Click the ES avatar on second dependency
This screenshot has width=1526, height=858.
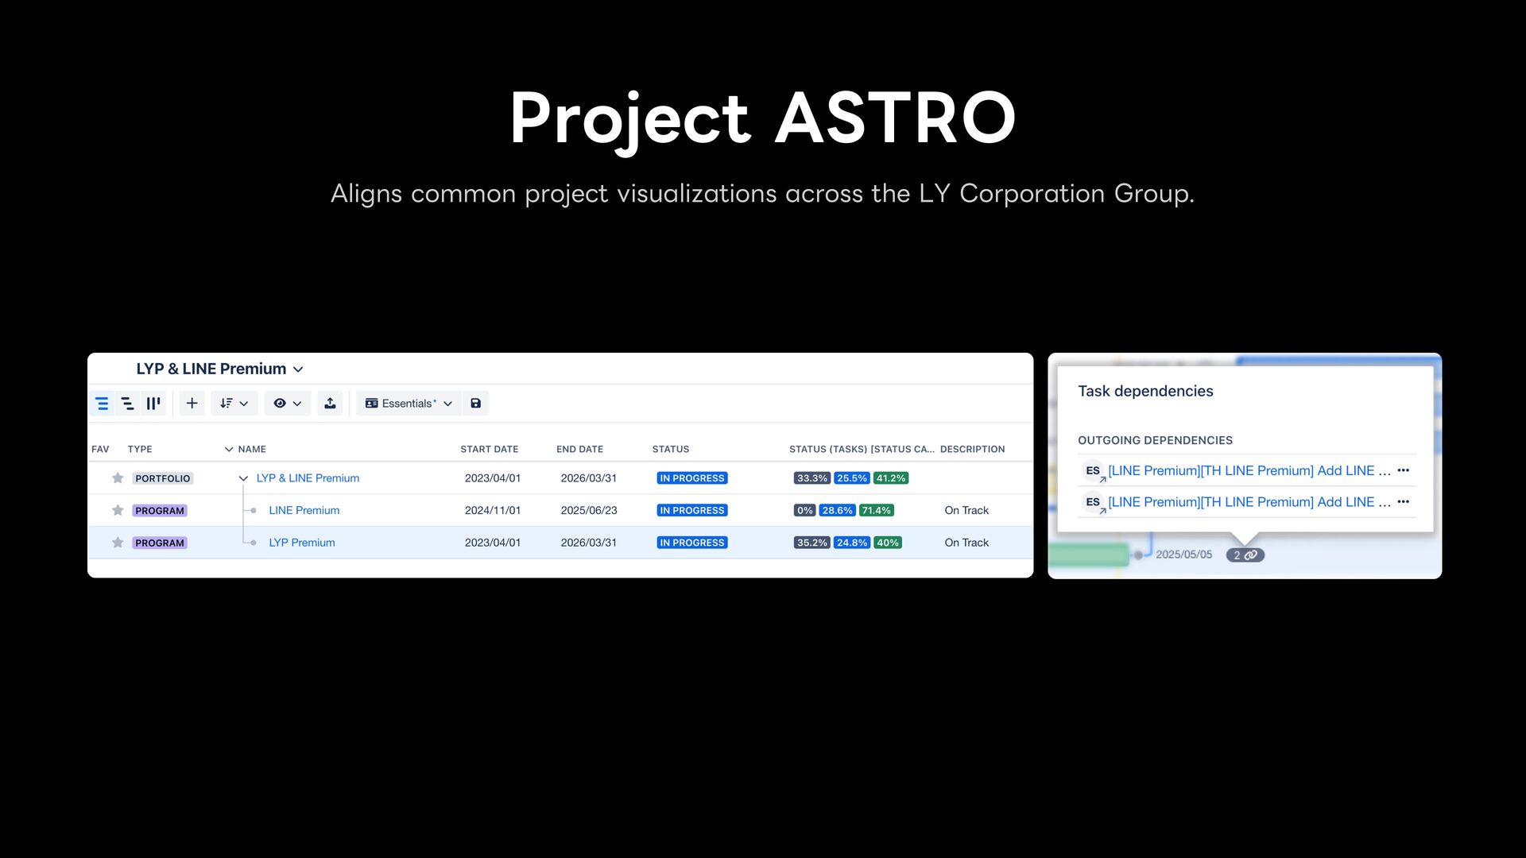[1093, 502]
